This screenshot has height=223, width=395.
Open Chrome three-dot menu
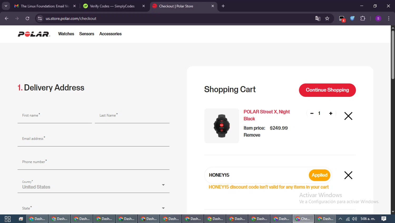point(389,18)
